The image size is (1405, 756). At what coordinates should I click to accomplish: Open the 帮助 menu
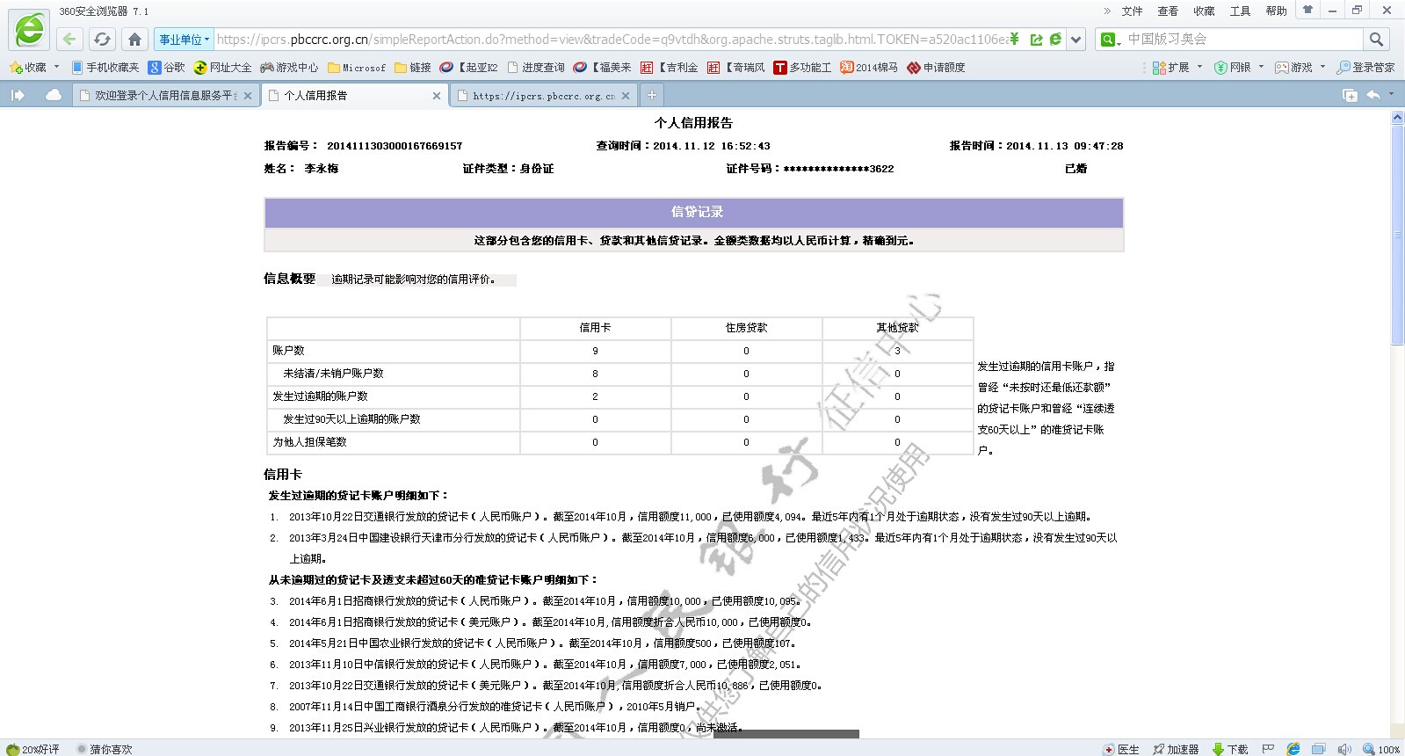(1276, 11)
